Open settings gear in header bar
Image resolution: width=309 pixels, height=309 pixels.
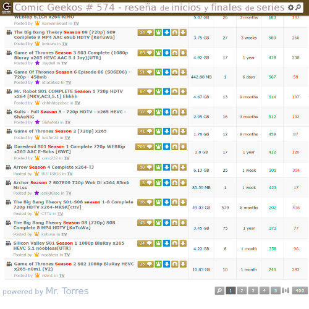click(x=290, y=7)
